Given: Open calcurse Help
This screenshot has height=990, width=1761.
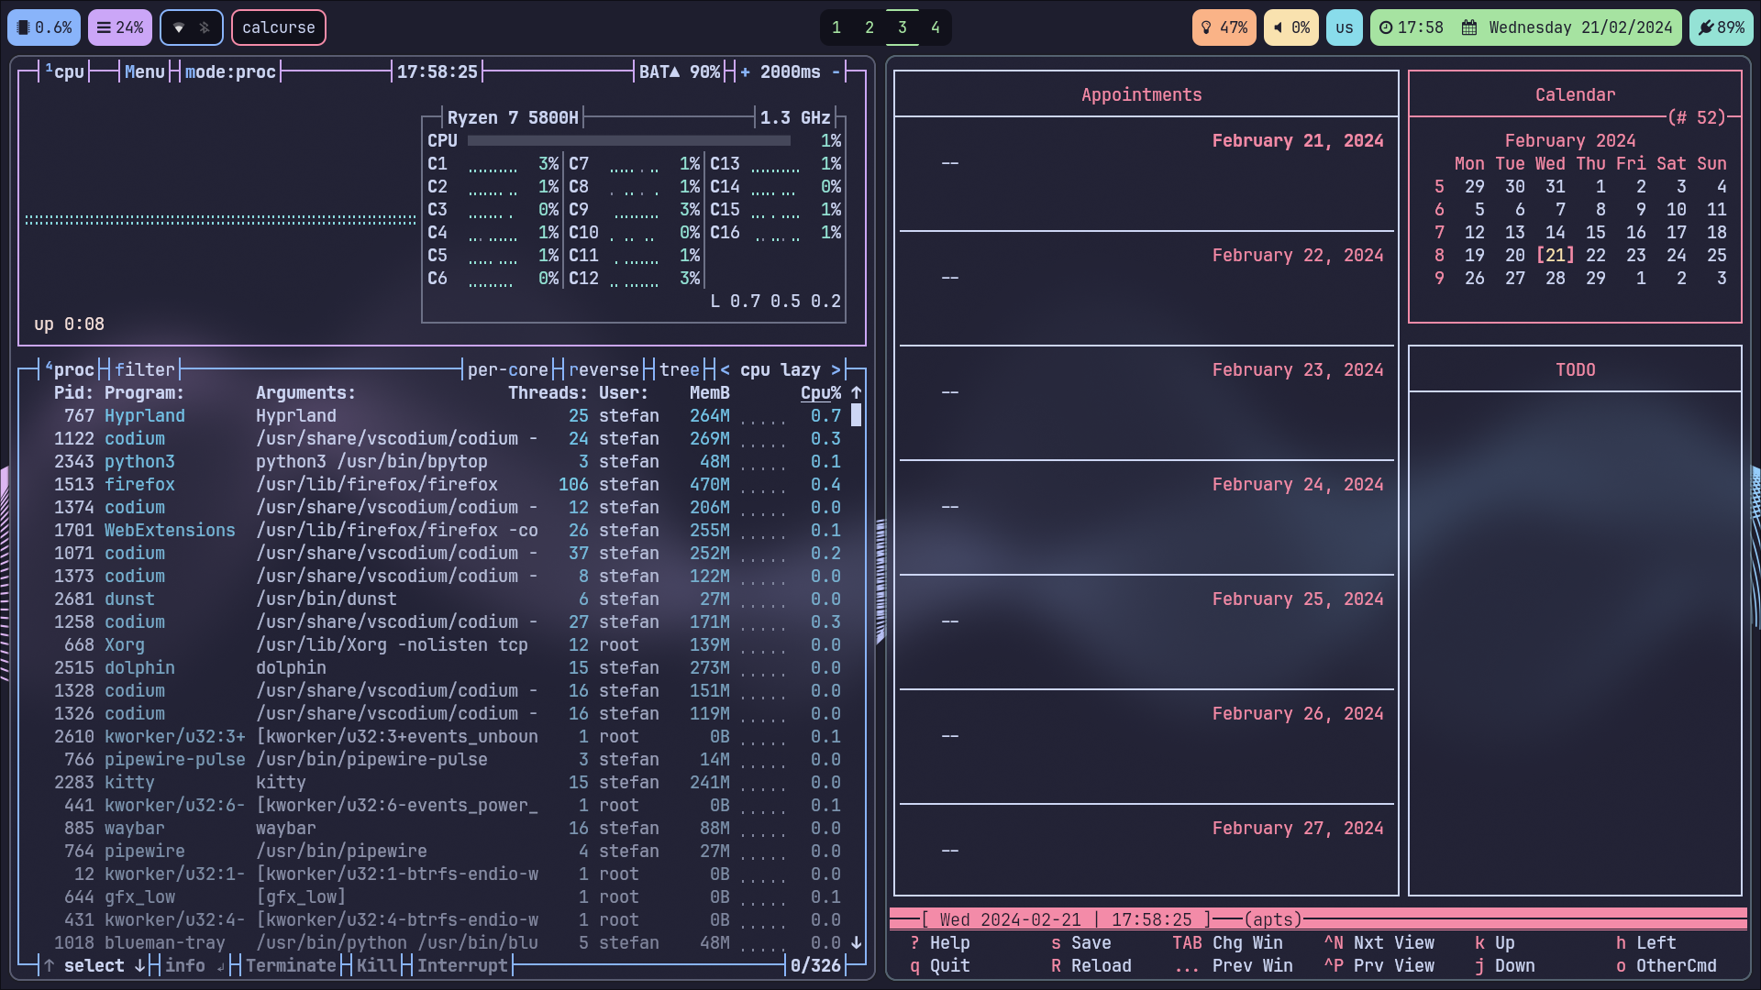Looking at the screenshot, I should coord(940,942).
